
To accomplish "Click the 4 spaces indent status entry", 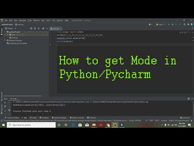I will (x=164, y=120).
